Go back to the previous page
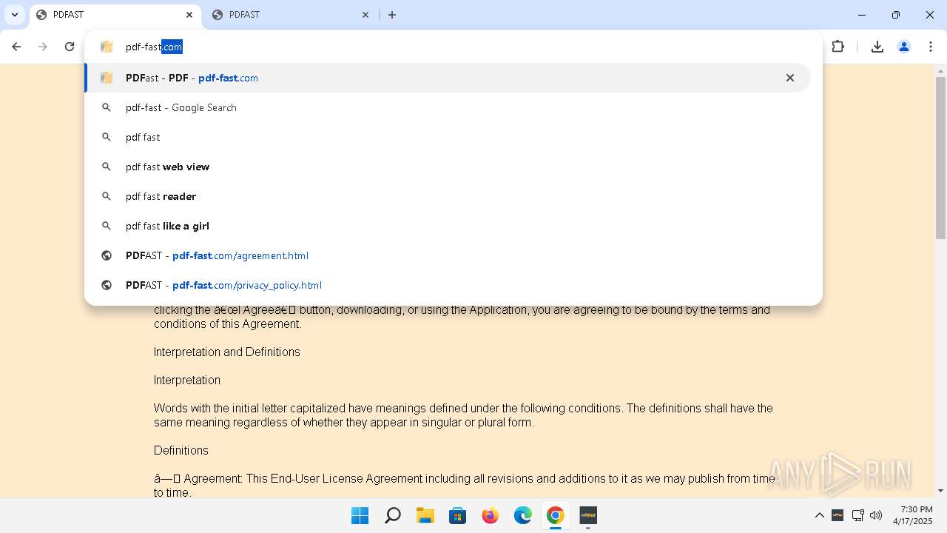Viewport: 947px width, 533px height. tap(16, 47)
